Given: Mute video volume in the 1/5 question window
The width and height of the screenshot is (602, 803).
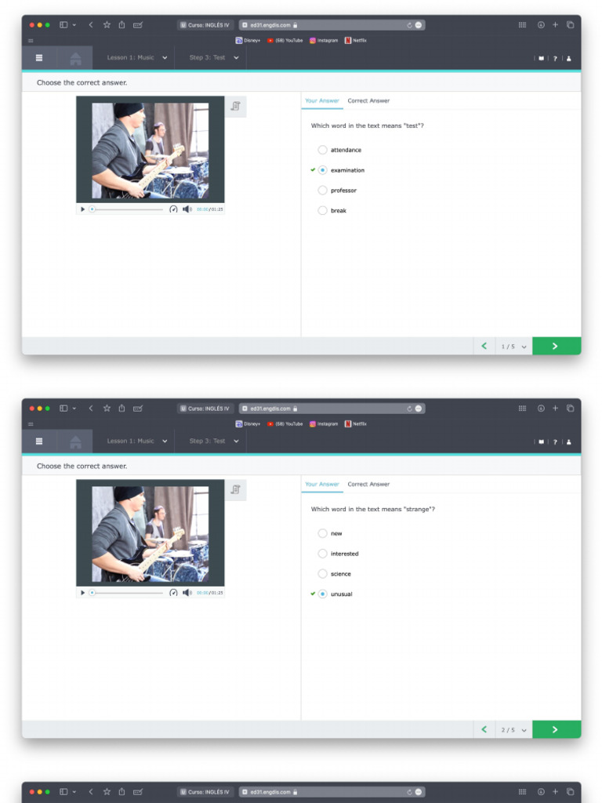Looking at the screenshot, I should click(x=187, y=209).
